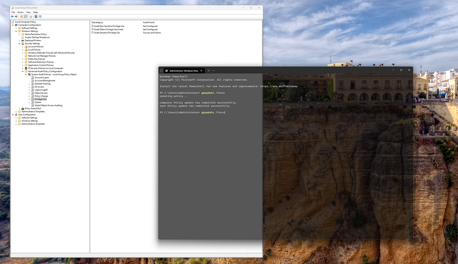Image resolution: width=458 pixels, height=264 pixels.
Task: Click the Deployed Printers printer icon
Action: pos(23,41)
